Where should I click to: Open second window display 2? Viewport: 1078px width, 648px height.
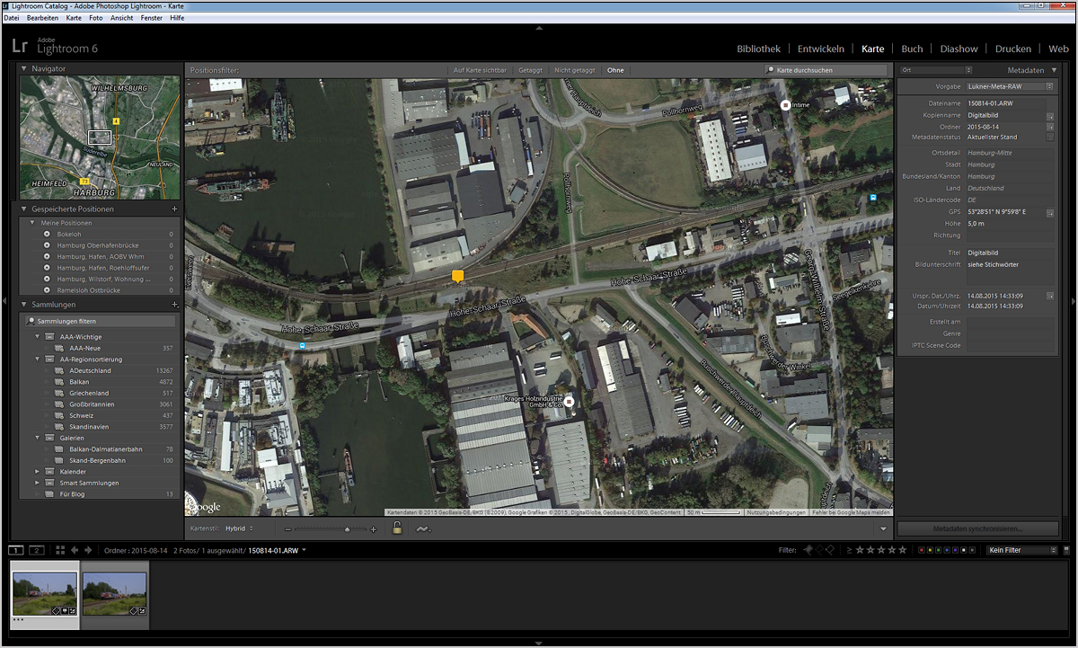[x=37, y=549]
